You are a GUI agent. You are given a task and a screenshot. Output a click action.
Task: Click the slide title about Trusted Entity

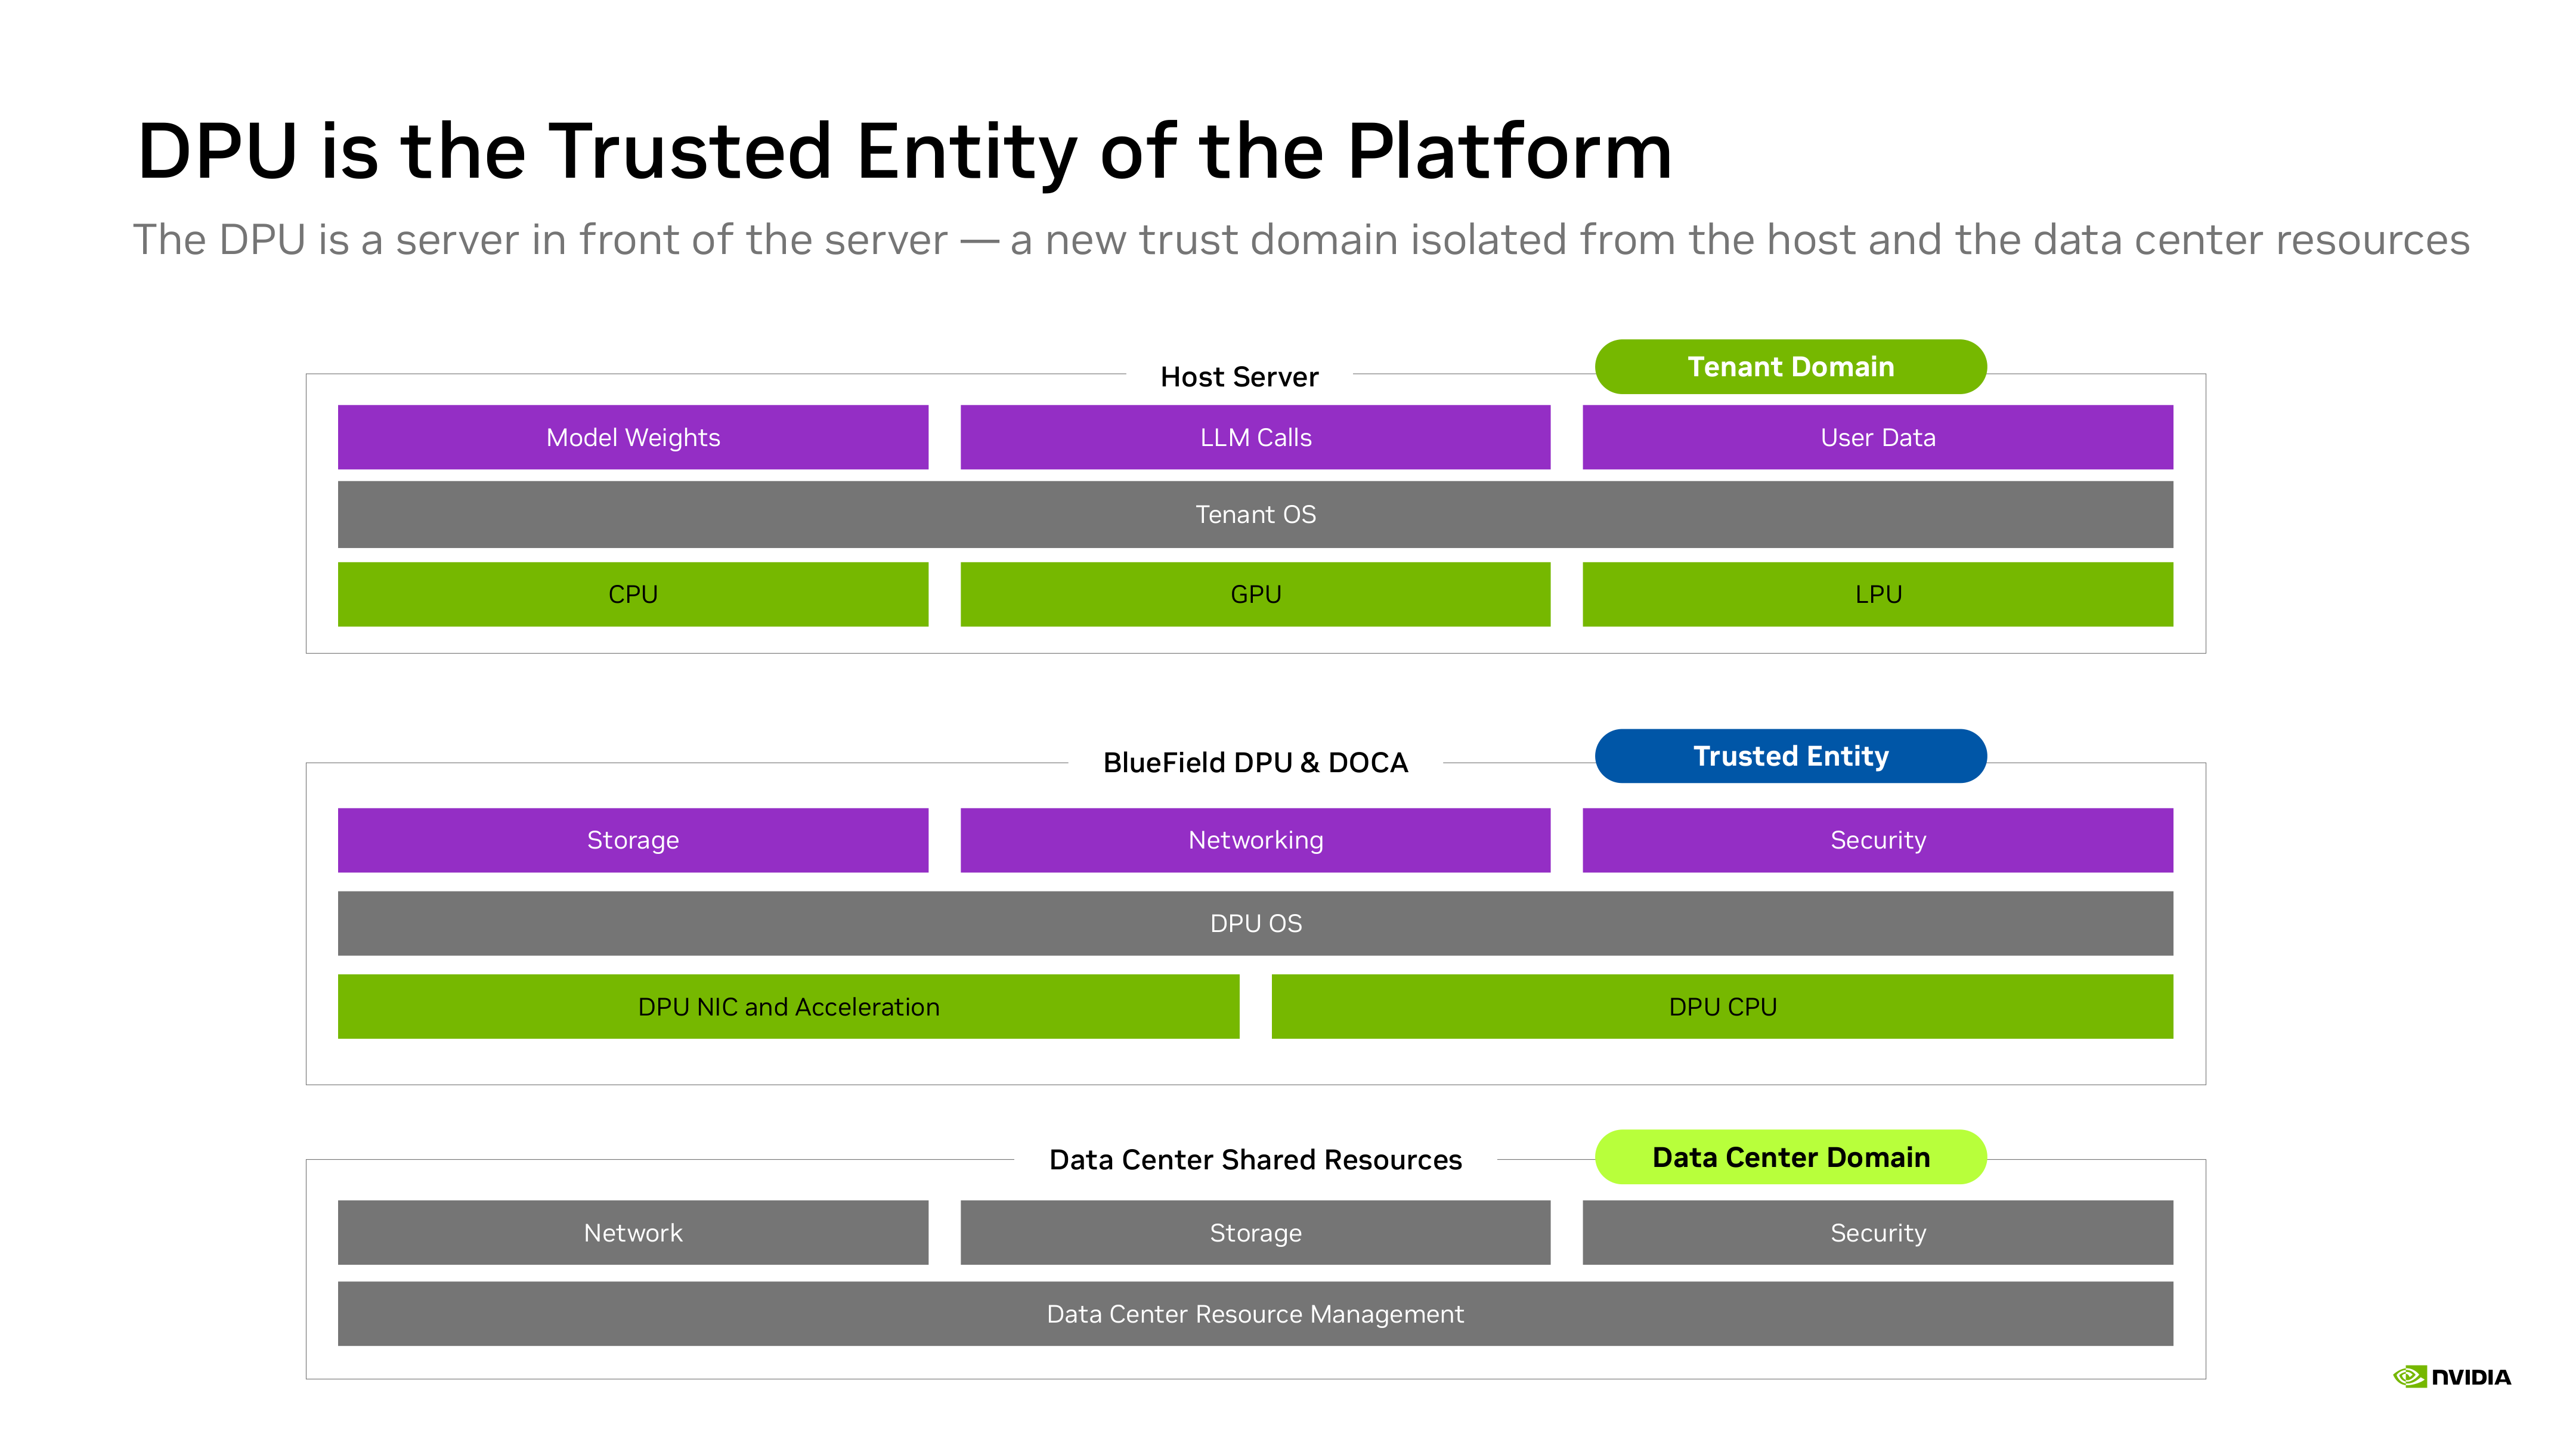click(904, 151)
